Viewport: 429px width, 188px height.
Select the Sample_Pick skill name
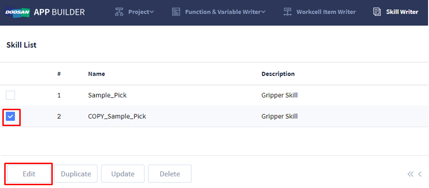107,95
